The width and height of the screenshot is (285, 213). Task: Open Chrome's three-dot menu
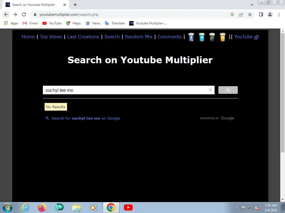coord(279,14)
